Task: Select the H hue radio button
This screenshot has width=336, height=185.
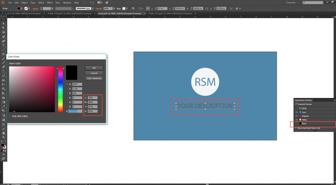Action: 67,84
